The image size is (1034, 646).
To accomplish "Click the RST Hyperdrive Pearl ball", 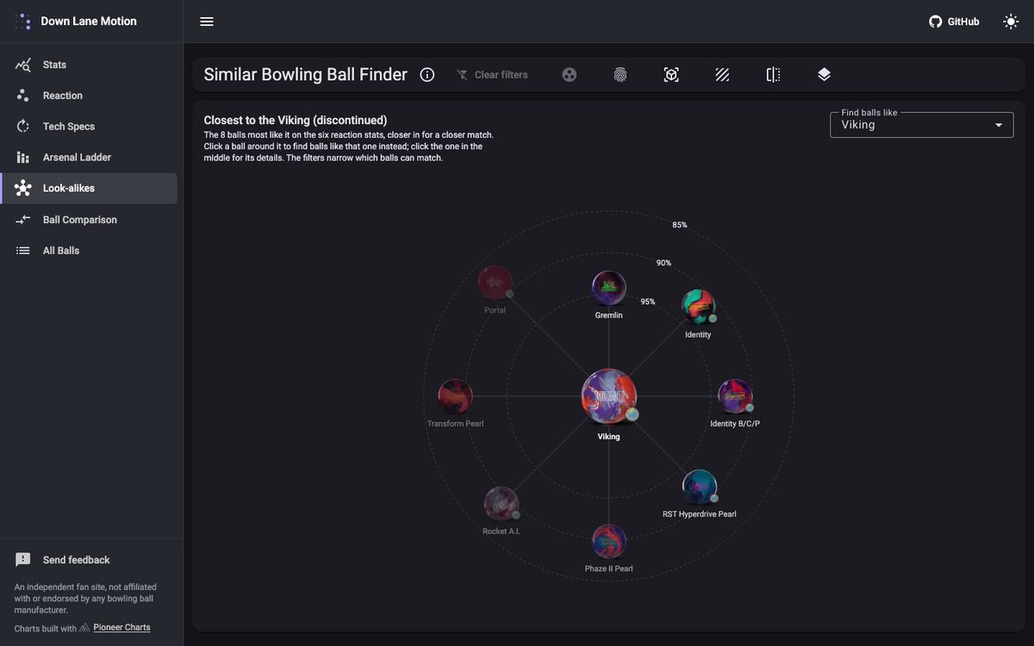I will 700,487.
